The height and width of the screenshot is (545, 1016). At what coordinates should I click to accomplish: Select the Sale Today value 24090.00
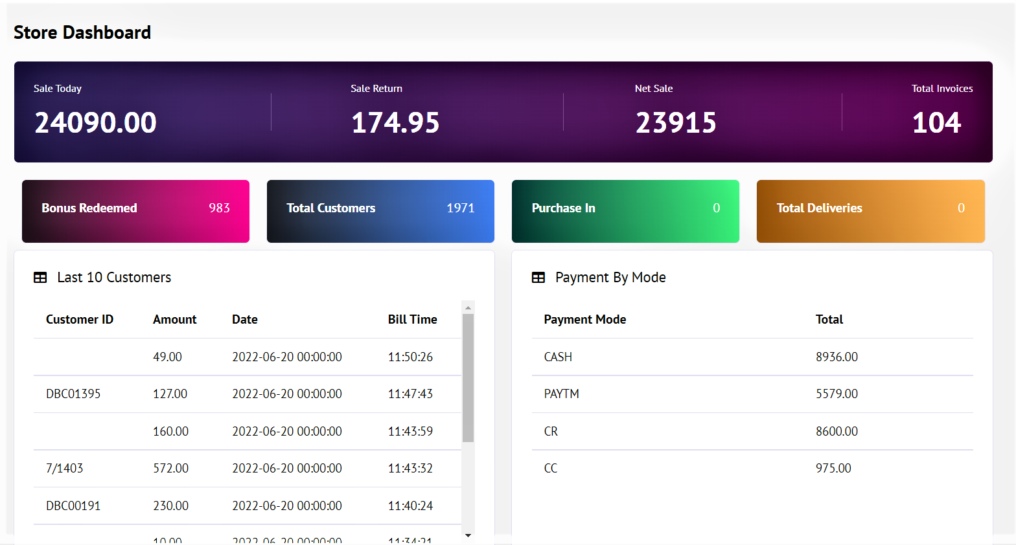(95, 122)
